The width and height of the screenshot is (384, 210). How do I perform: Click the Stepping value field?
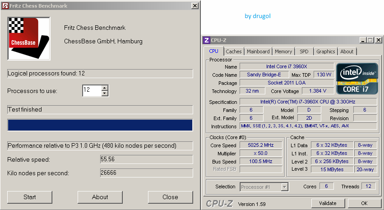pos(365,110)
